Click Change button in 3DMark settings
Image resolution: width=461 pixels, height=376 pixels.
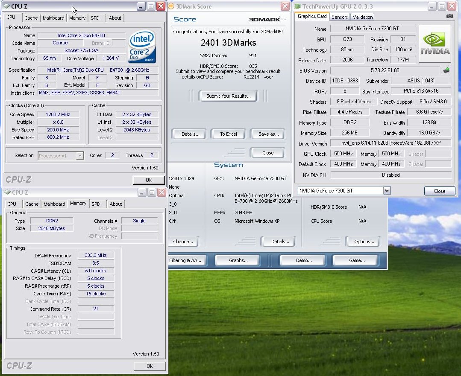coord(183,242)
